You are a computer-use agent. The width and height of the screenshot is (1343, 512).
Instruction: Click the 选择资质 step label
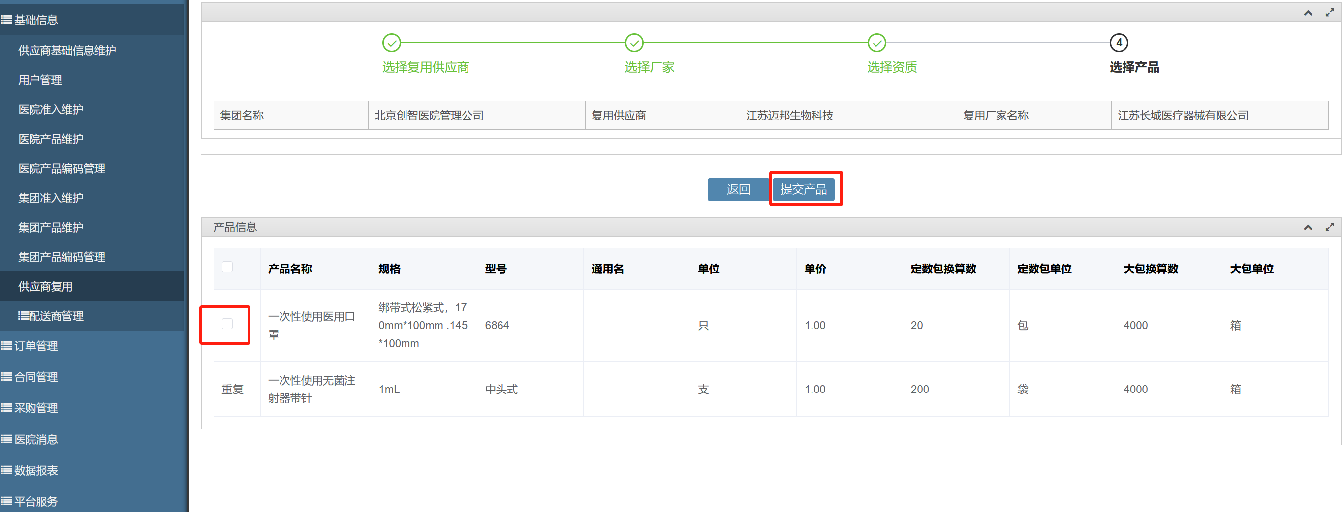(x=892, y=67)
